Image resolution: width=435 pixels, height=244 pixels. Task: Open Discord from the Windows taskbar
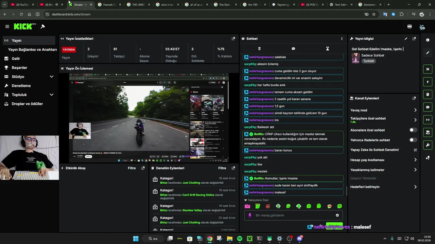coord(299,239)
